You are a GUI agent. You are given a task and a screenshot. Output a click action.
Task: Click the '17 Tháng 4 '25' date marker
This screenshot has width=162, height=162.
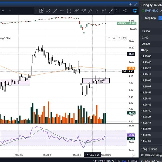[x=92, y=155]
